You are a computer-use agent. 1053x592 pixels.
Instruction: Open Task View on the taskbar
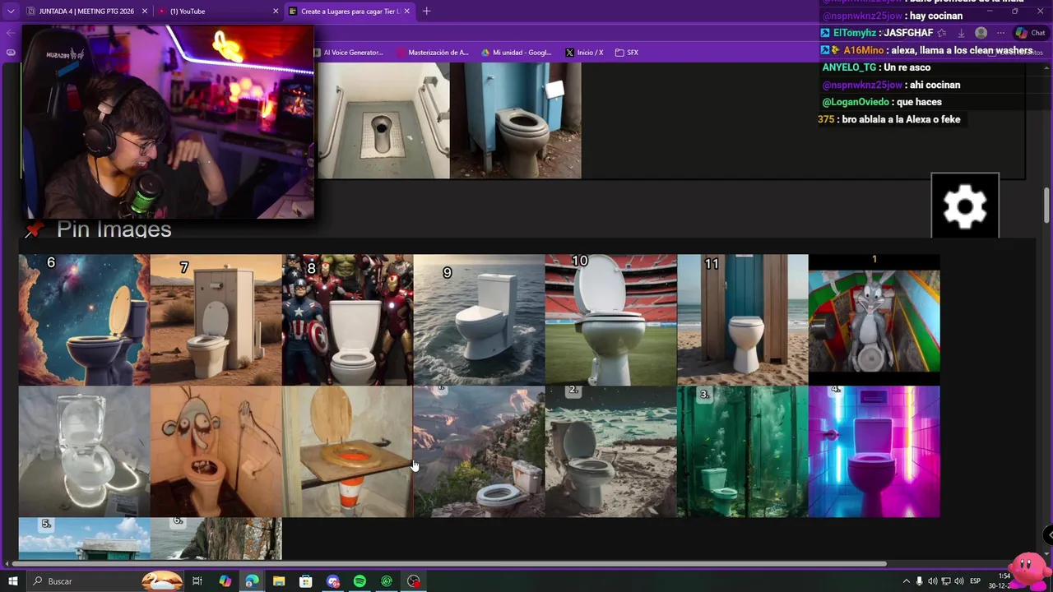(197, 581)
